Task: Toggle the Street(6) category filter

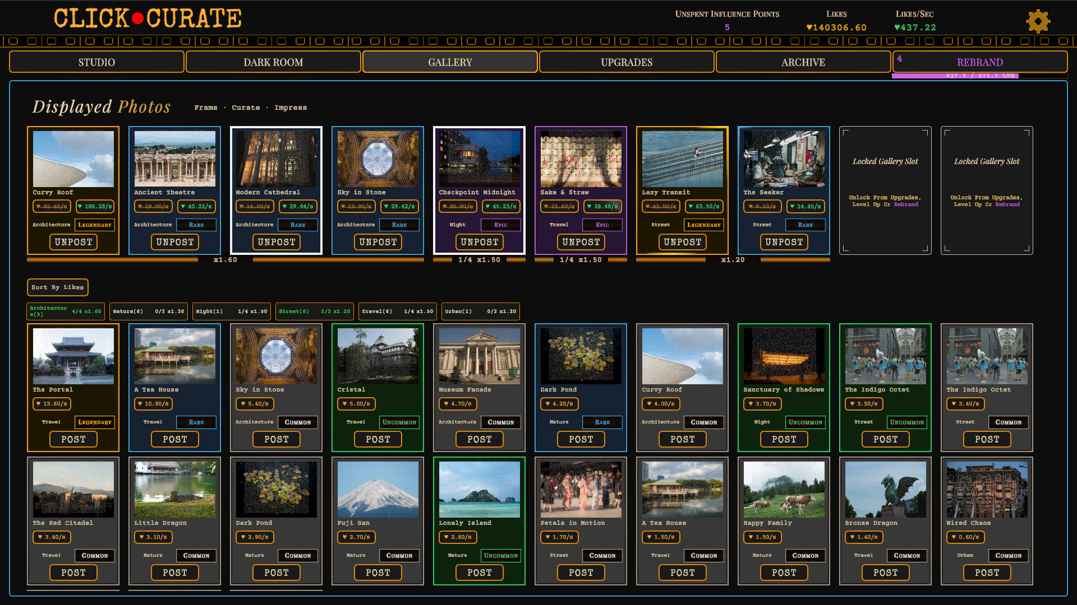Action: point(314,311)
